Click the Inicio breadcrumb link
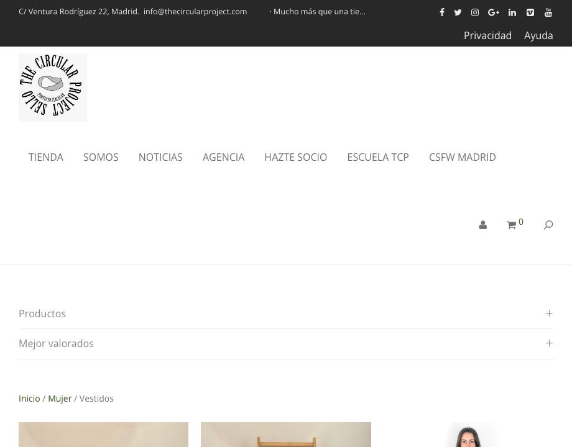 pos(29,399)
